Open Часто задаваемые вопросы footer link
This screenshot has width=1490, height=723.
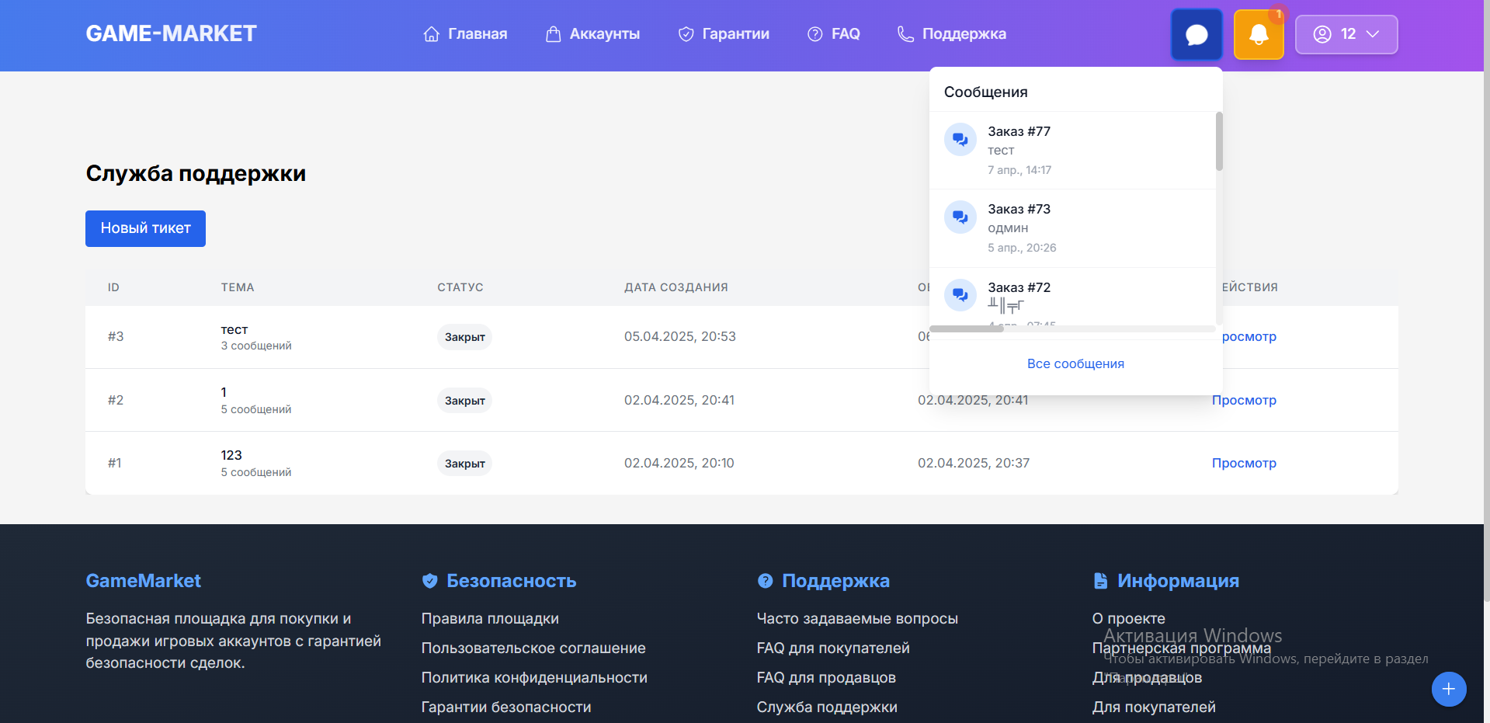tap(857, 618)
